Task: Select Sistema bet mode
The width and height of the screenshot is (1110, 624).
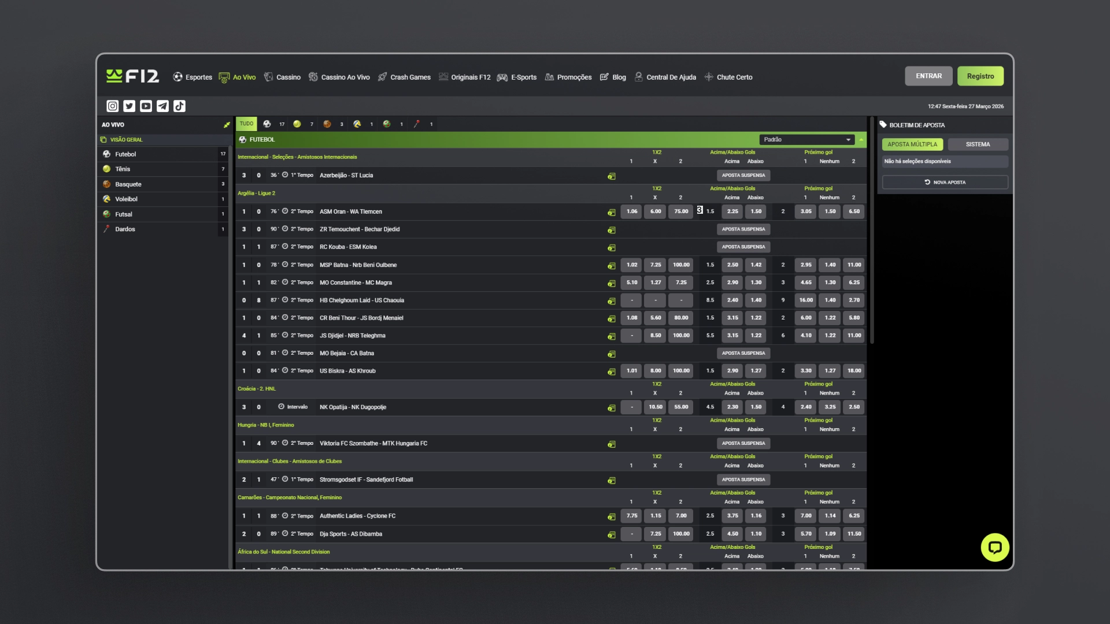Action: (978, 144)
